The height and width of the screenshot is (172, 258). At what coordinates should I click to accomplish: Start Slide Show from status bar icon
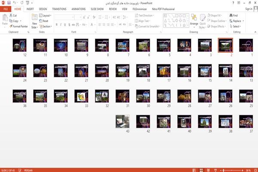pos(215,170)
